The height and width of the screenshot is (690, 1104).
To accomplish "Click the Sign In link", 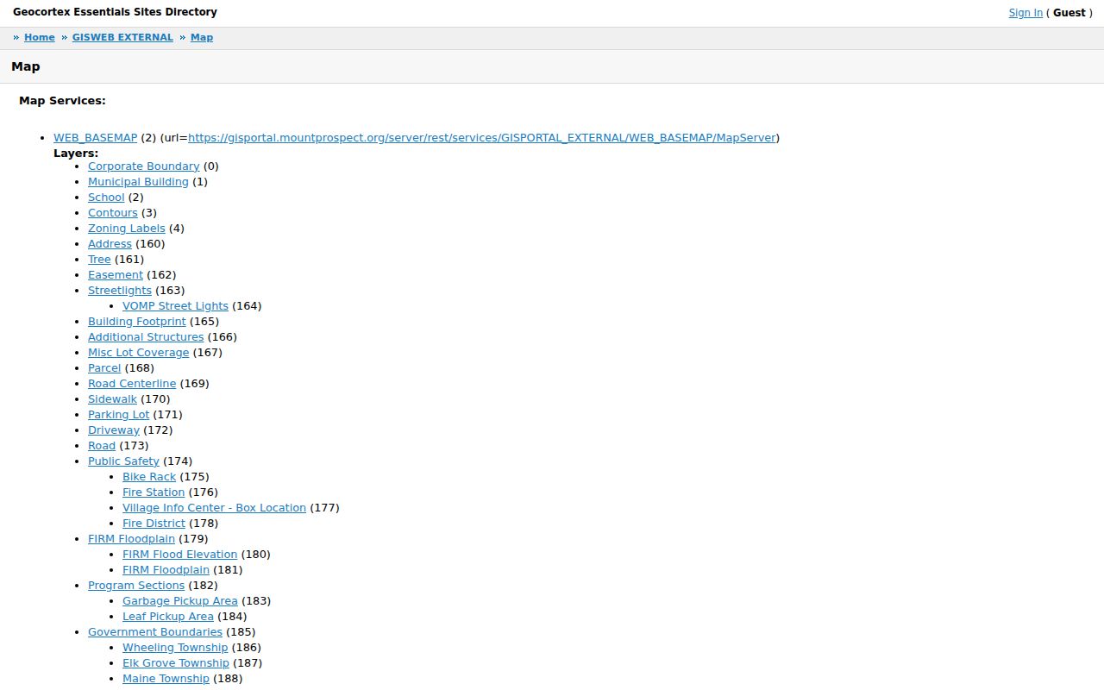I will point(1026,13).
